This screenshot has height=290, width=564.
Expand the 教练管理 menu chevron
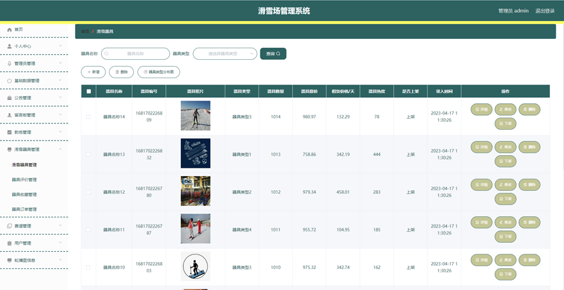click(x=60, y=132)
